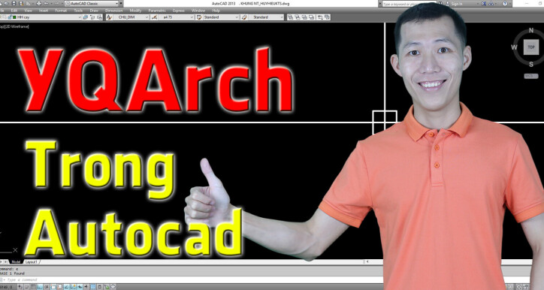Click the S direction on the ViewCube compass

(531, 64)
